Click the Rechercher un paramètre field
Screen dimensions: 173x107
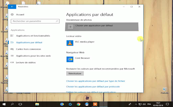pos(35,21)
